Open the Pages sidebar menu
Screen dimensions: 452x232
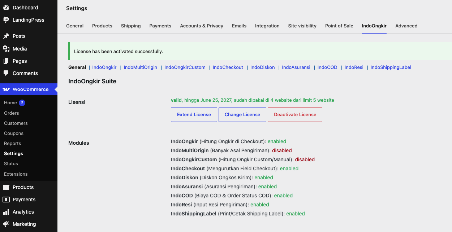tap(29, 61)
